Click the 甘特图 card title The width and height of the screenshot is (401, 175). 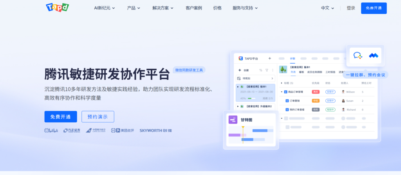(x=247, y=120)
